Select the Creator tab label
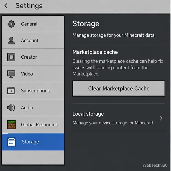This screenshot has width=171, height=171. click(x=29, y=57)
